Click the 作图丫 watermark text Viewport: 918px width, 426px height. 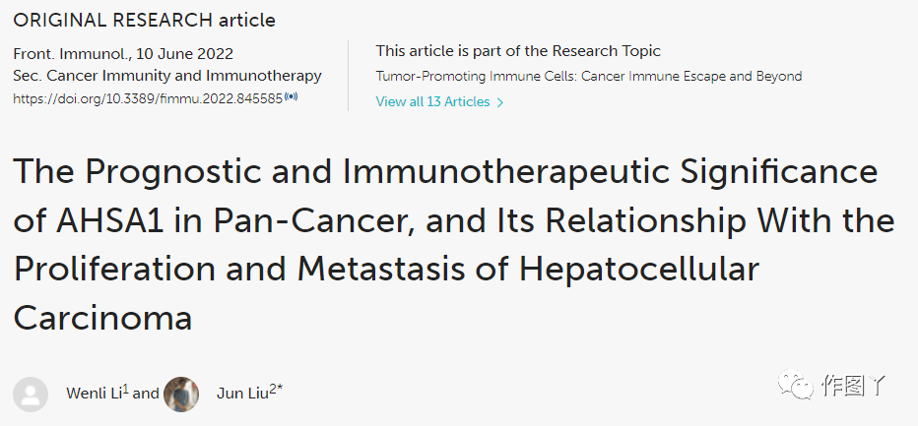click(855, 385)
